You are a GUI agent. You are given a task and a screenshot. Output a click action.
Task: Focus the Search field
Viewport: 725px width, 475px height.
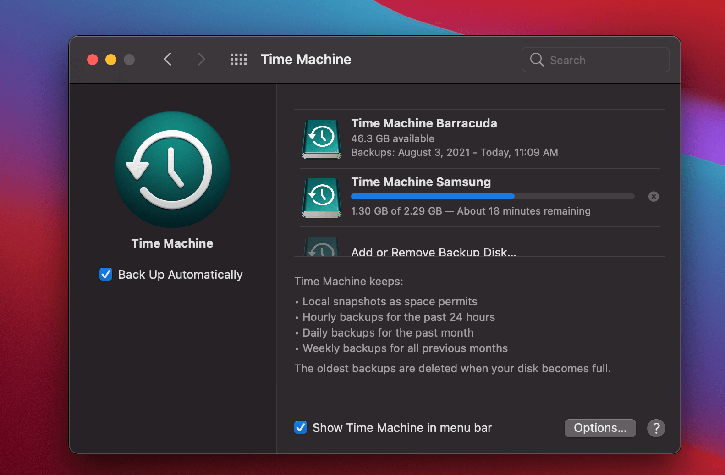(595, 60)
